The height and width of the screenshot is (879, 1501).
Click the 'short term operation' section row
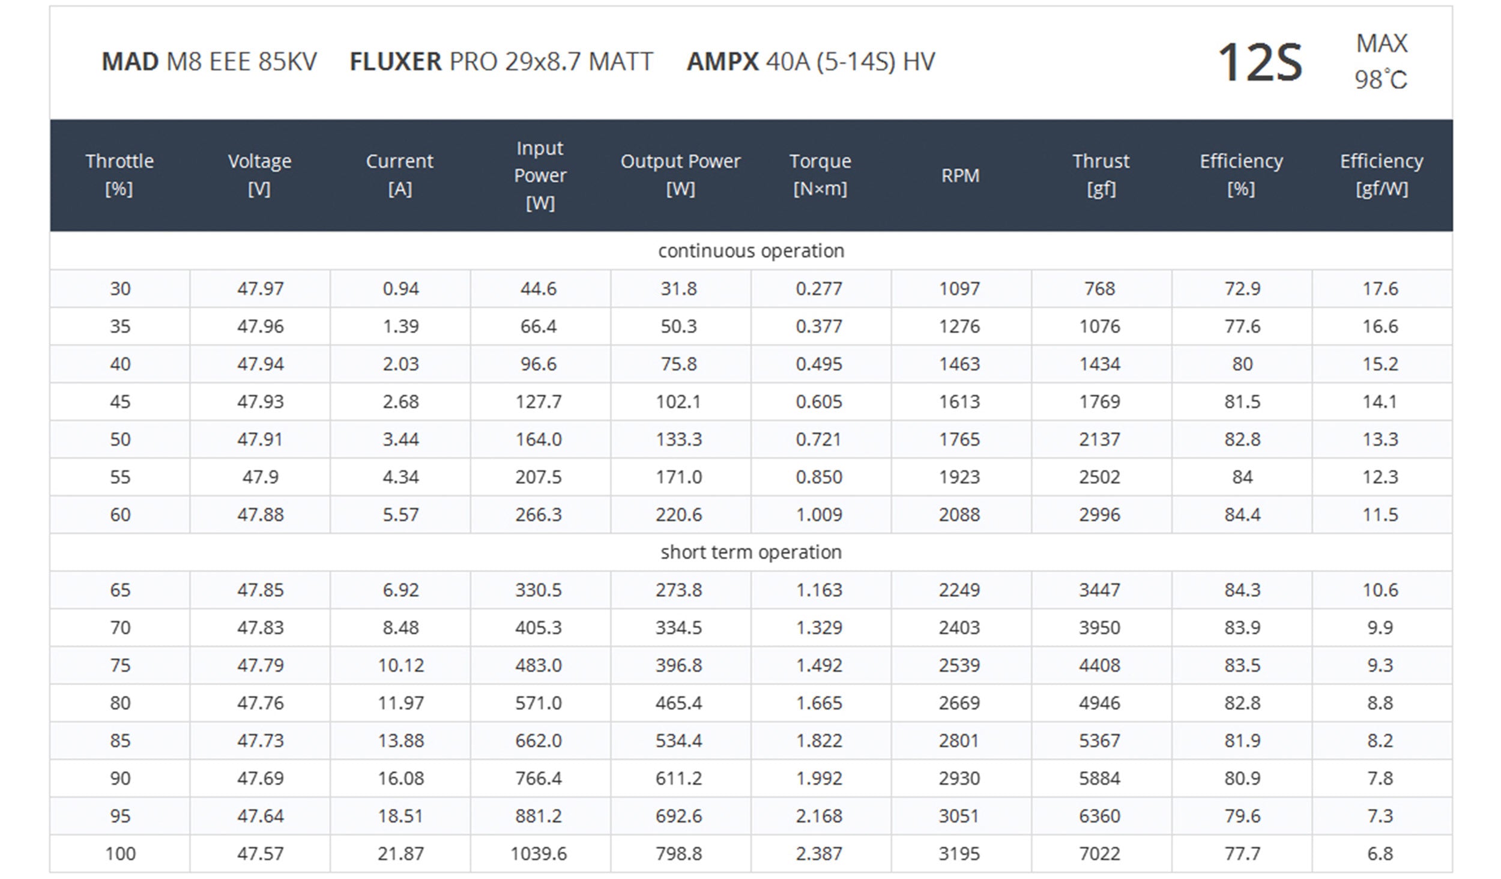click(751, 552)
